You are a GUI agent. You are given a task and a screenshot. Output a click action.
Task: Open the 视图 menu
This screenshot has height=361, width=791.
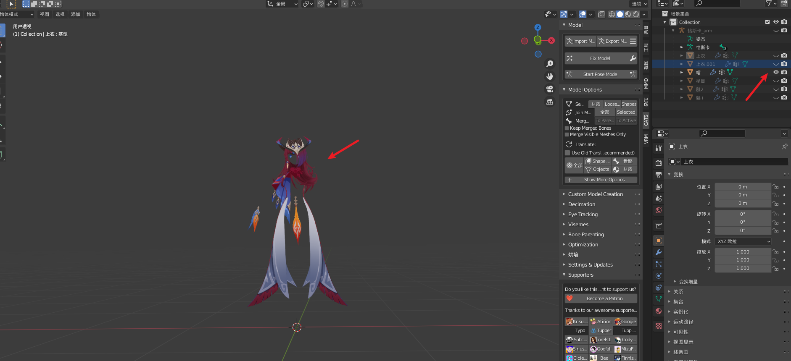pyautogui.click(x=45, y=14)
